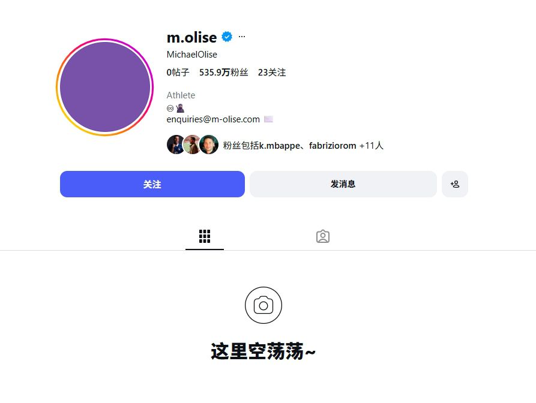Open the add-similar-accounts person icon button
Image resolution: width=536 pixels, height=403 pixels.
point(454,184)
